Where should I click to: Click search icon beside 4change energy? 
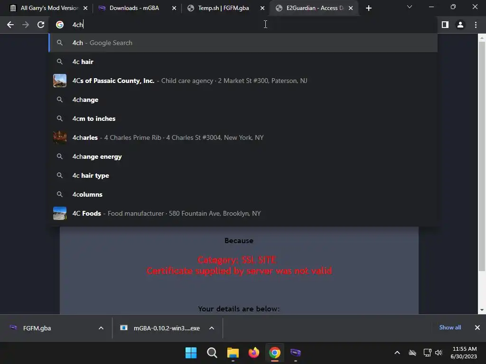pyautogui.click(x=60, y=156)
